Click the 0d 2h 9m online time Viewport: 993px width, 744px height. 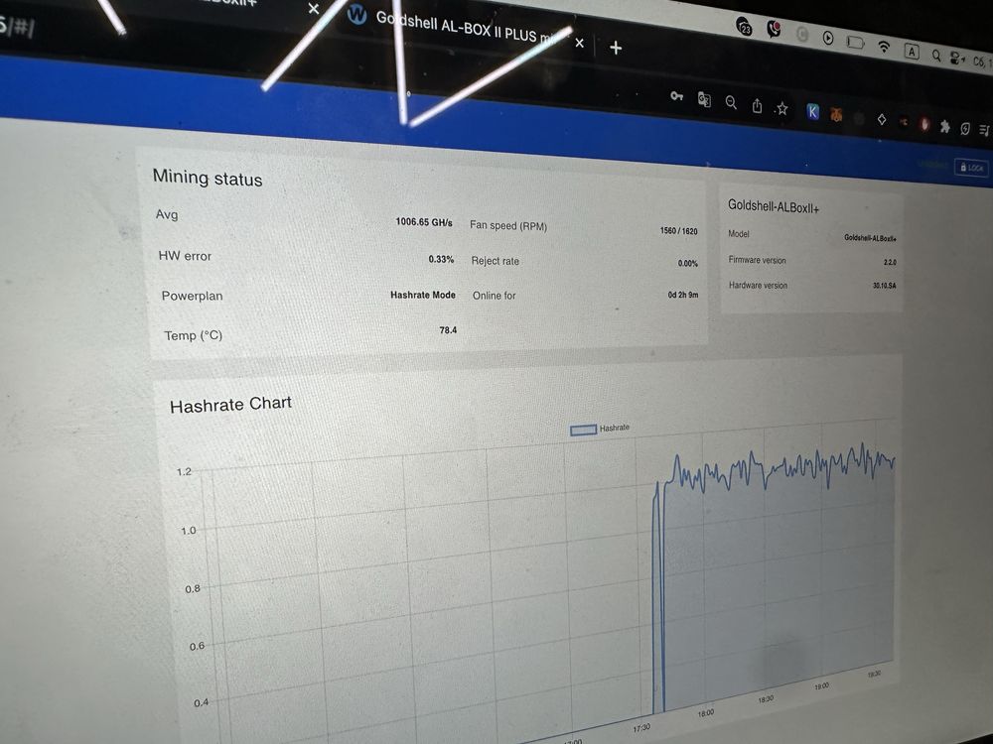coord(683,295)
